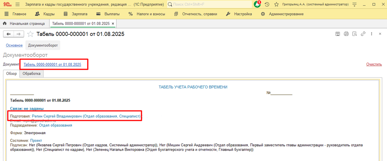Click the copy link chain icon
This screenshot has width=387, height=161.
pos(363,34)
